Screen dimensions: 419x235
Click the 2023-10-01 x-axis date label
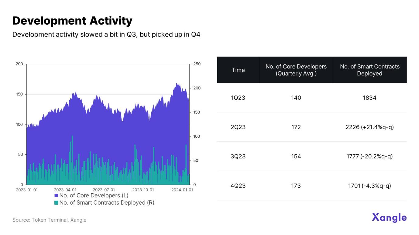tap(143, 190)
